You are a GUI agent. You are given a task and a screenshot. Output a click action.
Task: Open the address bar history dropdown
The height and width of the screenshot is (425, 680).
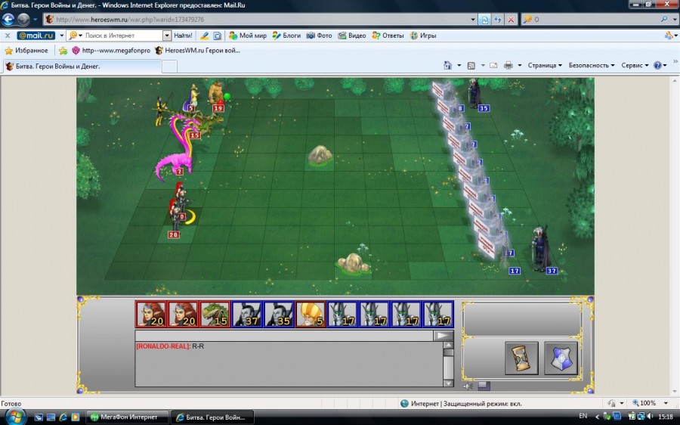[x=473, y=20]
